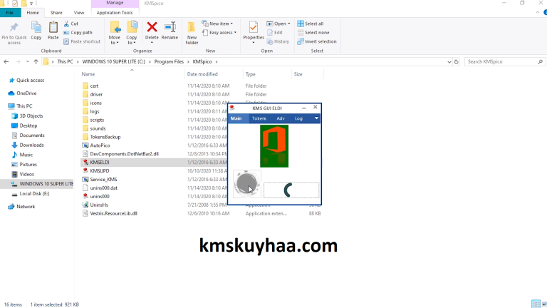This screenshot has width=547, height=308.
Task: Open the File menu tab
Action: (10, 13)
